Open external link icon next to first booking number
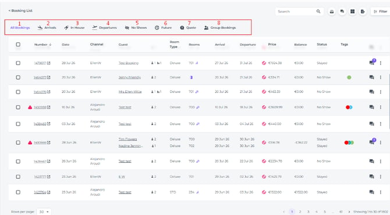Image resolution: width=390 pixels, height=215 pixels. point(48,63)
